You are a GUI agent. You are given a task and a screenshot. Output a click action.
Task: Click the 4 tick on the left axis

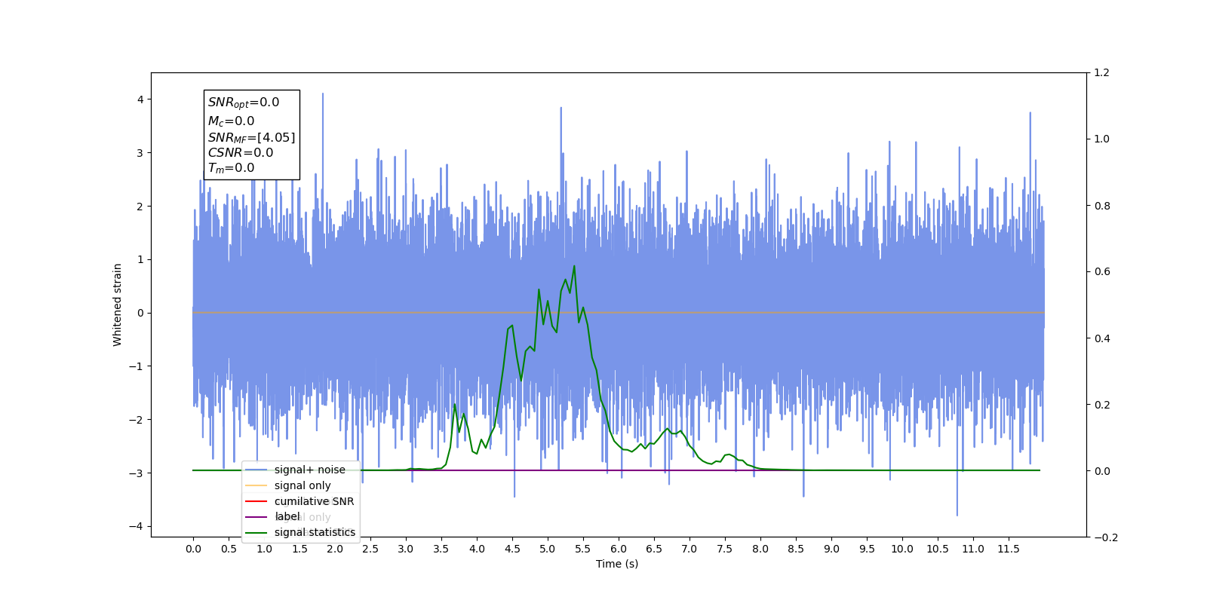pos(140,99)
